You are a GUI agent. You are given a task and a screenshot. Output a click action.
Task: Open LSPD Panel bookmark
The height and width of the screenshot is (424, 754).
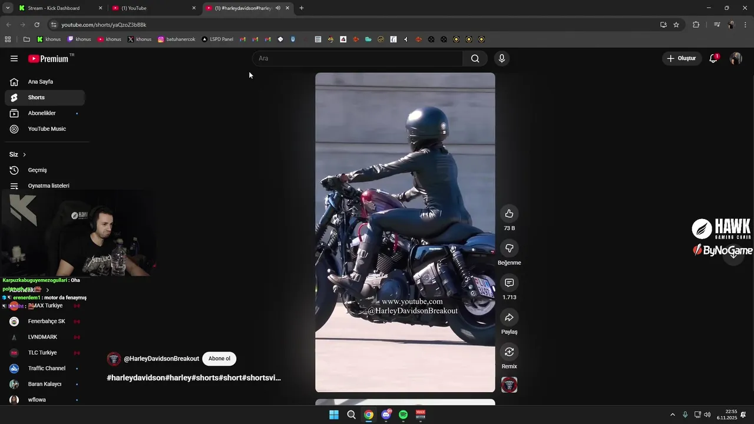tap(217, 39)
